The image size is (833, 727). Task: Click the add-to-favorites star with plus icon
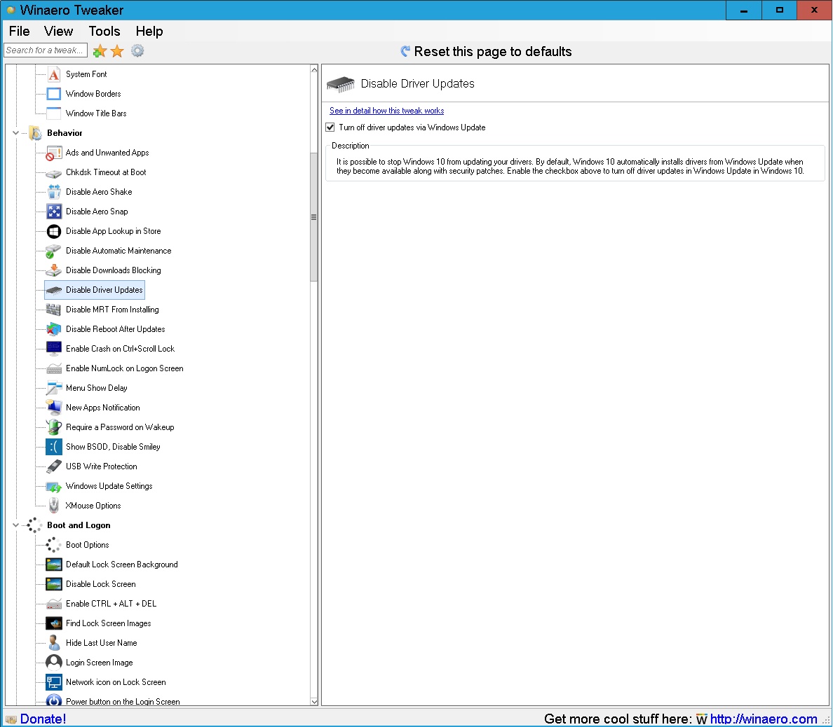[x=100, y=51]
